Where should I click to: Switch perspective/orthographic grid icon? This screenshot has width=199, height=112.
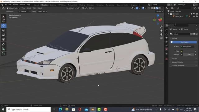[161, 38]
